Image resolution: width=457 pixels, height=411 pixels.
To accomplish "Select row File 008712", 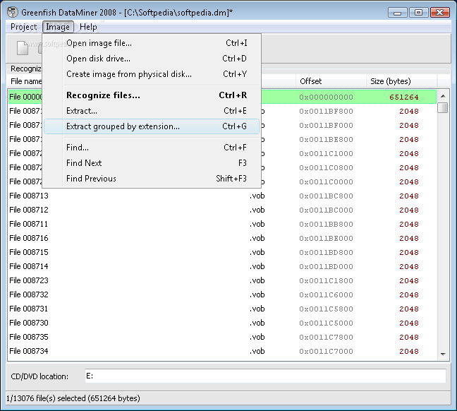I will click(222, 210).
